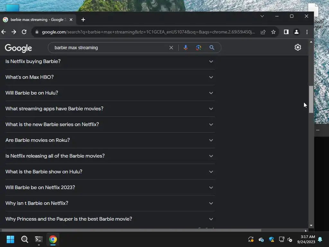Expand 'What is the new Barbie series on Netflix?'

coord(110,124)
